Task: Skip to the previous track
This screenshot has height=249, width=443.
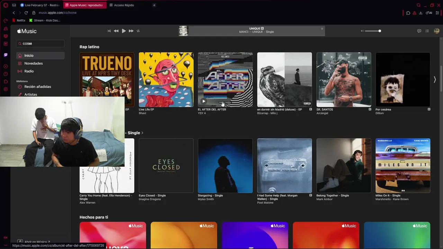Action: pyautogui.click(x=116, y=31)
